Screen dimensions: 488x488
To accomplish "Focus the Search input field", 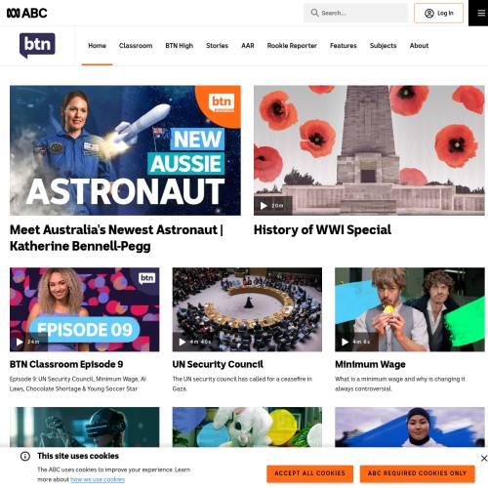I will click(x=355, y=13).
